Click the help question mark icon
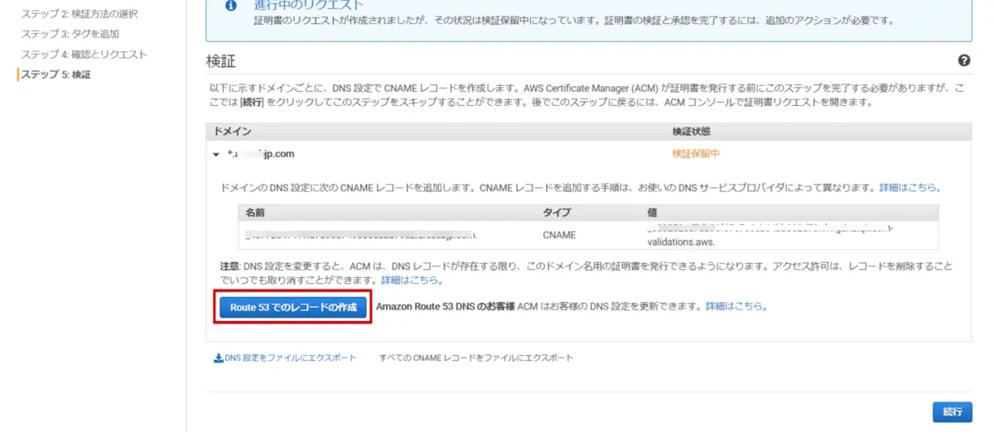 coord(964,60)
